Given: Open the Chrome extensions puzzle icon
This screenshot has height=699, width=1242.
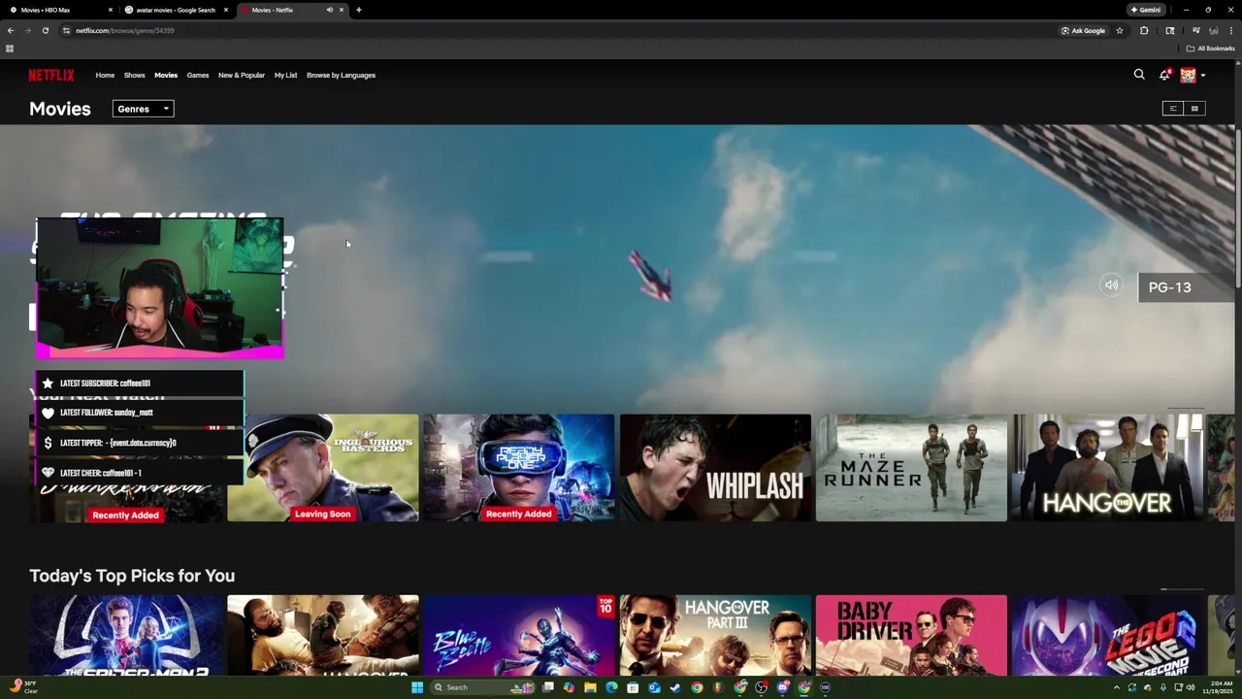Looking at the screenshot, I should pyautogui.click(x=1144, y=30).
